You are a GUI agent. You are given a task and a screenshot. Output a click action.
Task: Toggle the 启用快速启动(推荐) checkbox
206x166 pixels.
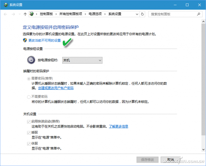click(x=29, y=122)
